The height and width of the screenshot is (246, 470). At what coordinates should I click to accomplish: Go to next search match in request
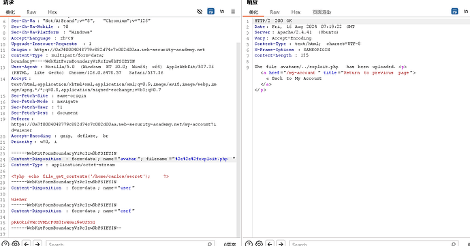click(37, 243)
